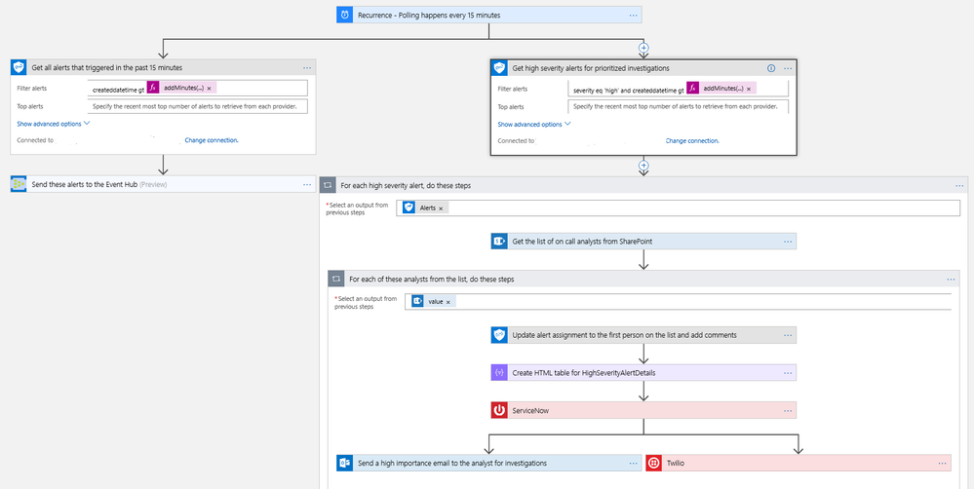
Task: Click the Create HTML table action icon
Action: 499,372
